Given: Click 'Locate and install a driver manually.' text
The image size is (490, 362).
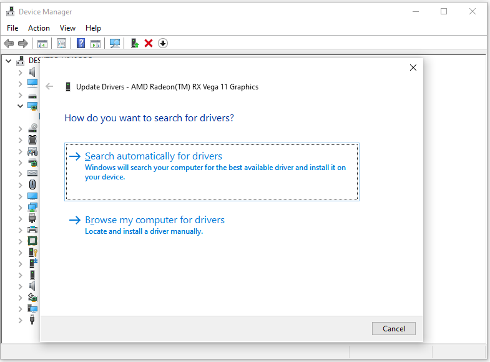Looking at the screenshot, I should click(144, 231).
